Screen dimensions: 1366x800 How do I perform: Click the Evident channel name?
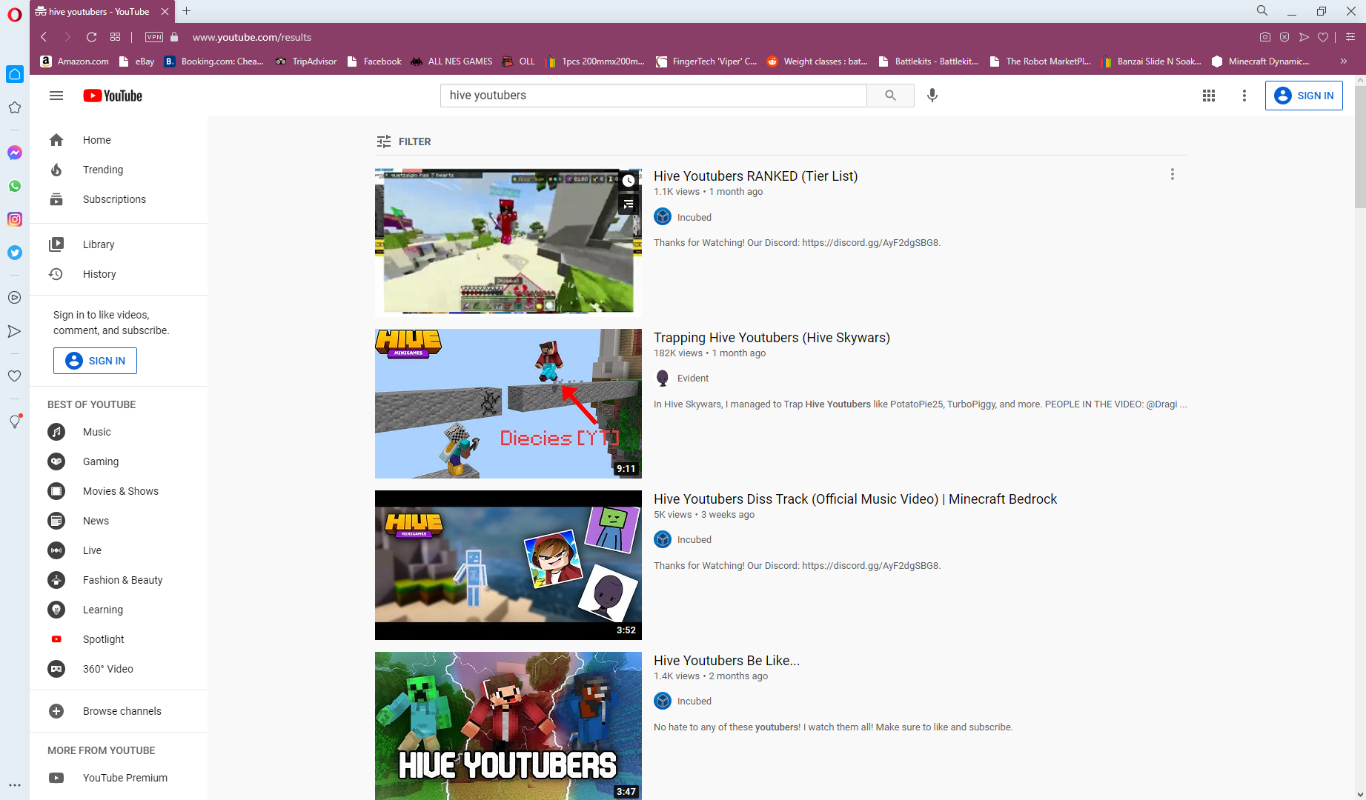coord(693,378)
